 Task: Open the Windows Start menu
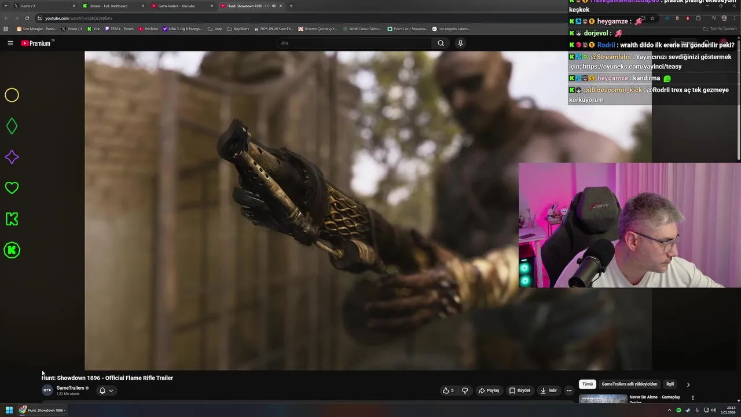(x=9, y=410)
